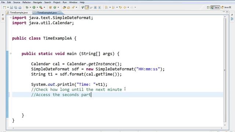This screenshot has width=235, height=132.
Task: Click the getInstance method call text
Action: (101, 64)
